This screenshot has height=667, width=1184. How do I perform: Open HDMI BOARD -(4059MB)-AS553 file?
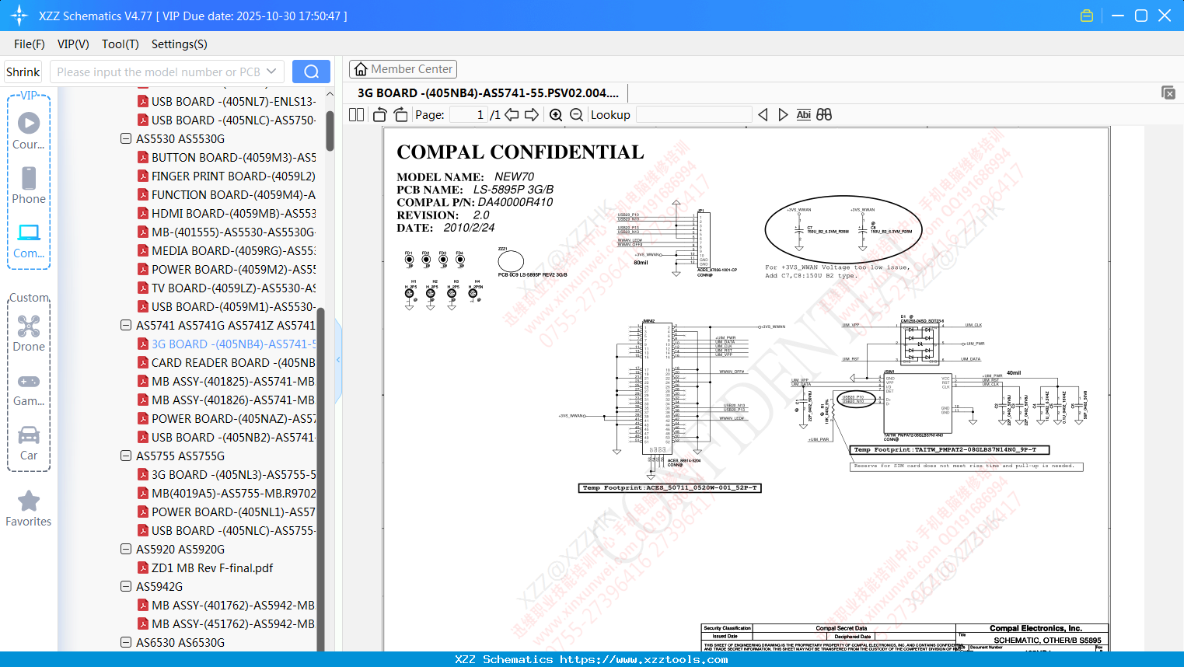(227, 213)
